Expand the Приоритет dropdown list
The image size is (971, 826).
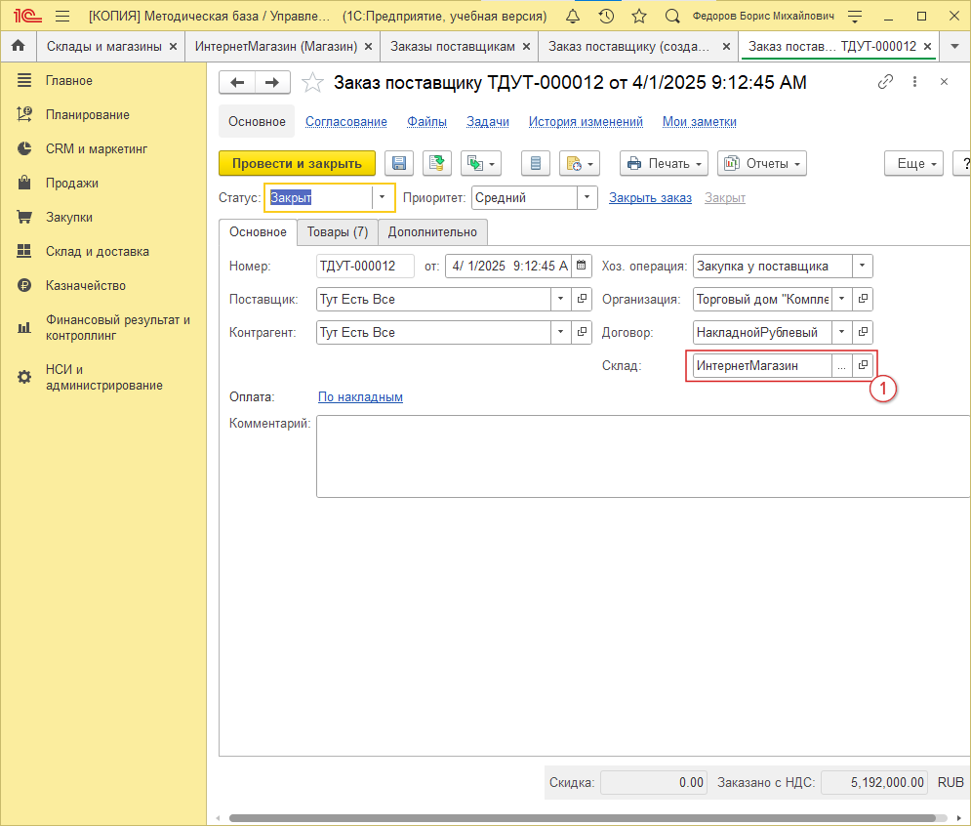point(587,197)
